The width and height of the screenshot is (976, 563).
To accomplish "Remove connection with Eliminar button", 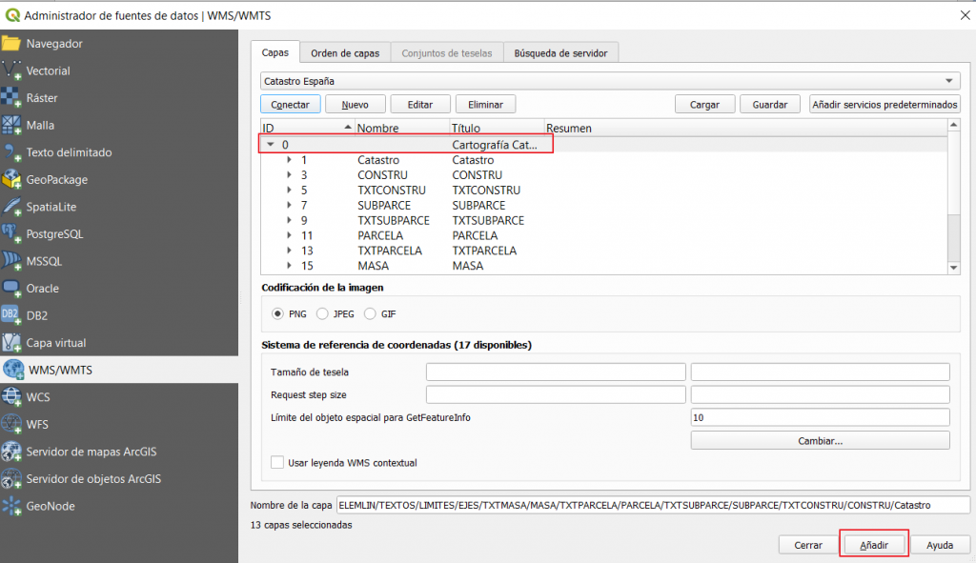I will (485, 105).
